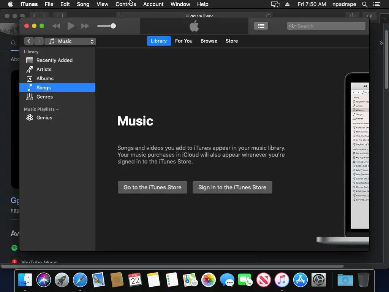Open the Browse tab
The image size is (389, 292).
[209, 41]
